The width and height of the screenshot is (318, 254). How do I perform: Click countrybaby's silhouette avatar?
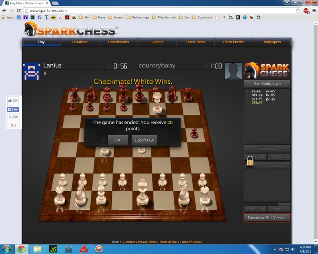tap(233, 71)
